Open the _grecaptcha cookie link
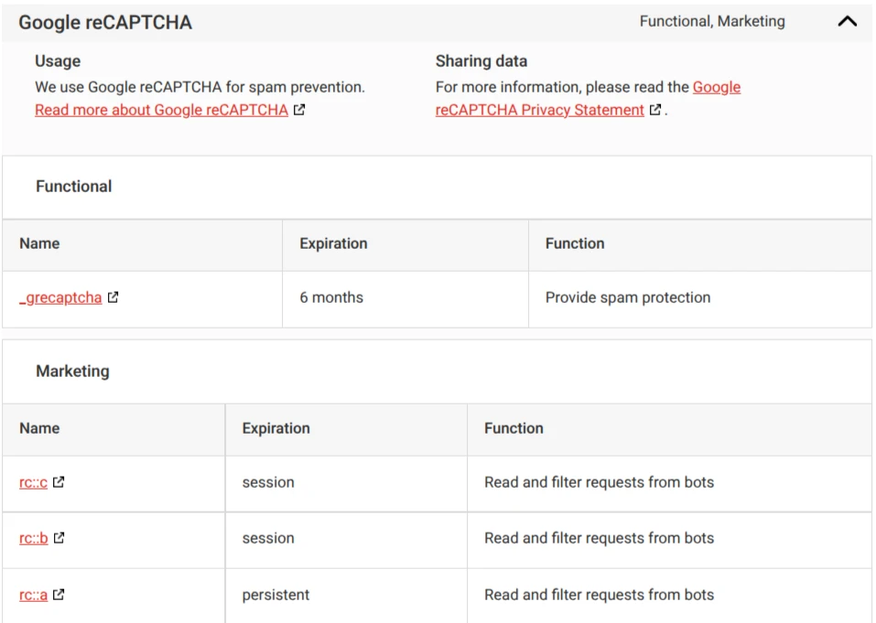The height and width of the screenshot is (623, 876). [x=60, y=297]
